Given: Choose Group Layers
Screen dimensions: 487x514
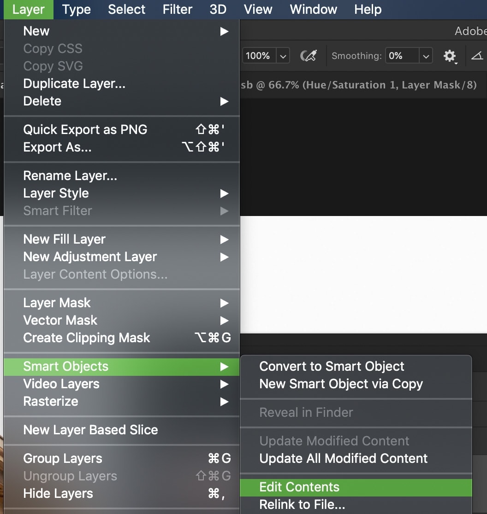Looking at the screenshot, I should pos(122,458).
